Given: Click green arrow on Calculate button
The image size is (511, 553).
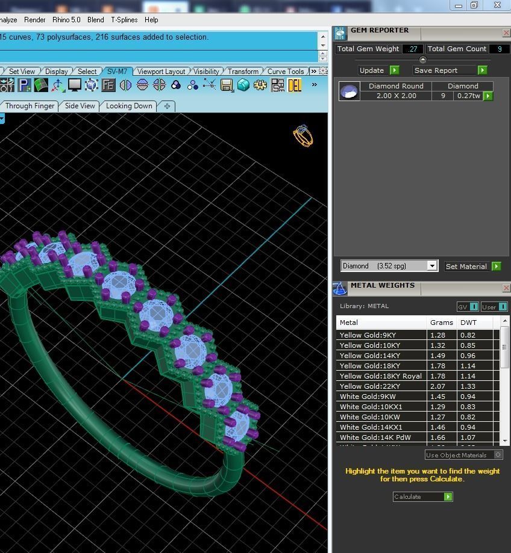Looking at the screenshot, I should pos(448,497).
